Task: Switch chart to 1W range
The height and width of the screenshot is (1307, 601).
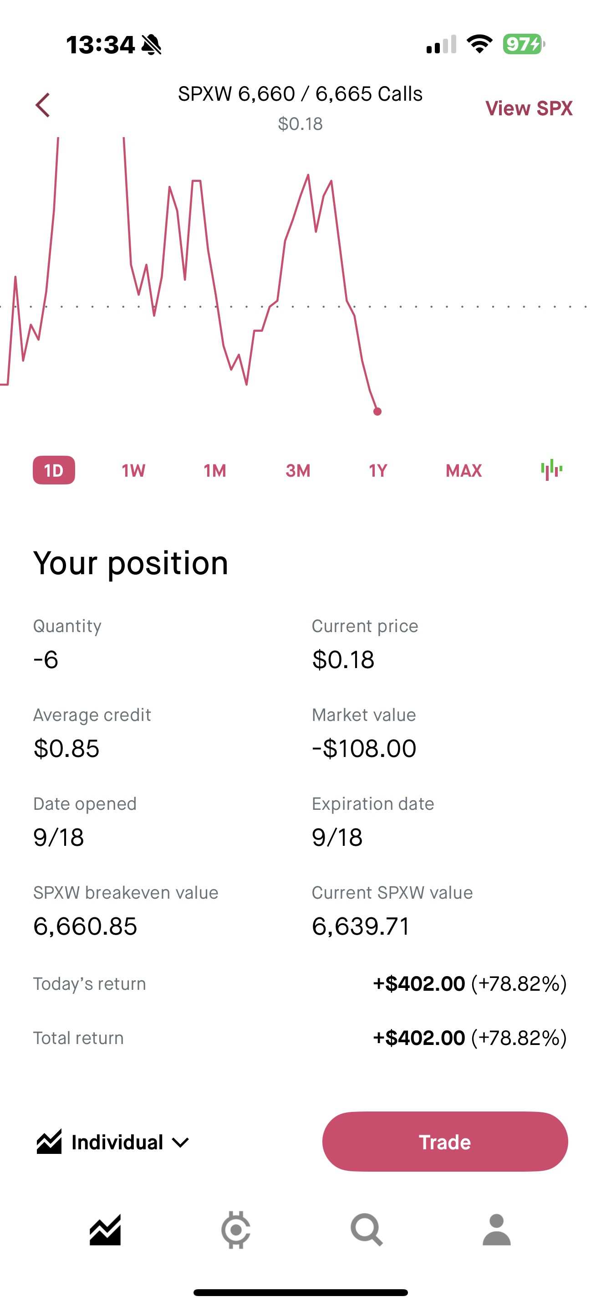Action: pos(134,470)
